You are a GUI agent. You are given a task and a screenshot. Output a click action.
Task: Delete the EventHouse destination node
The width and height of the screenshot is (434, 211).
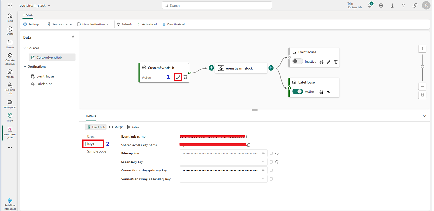[336, 62]
